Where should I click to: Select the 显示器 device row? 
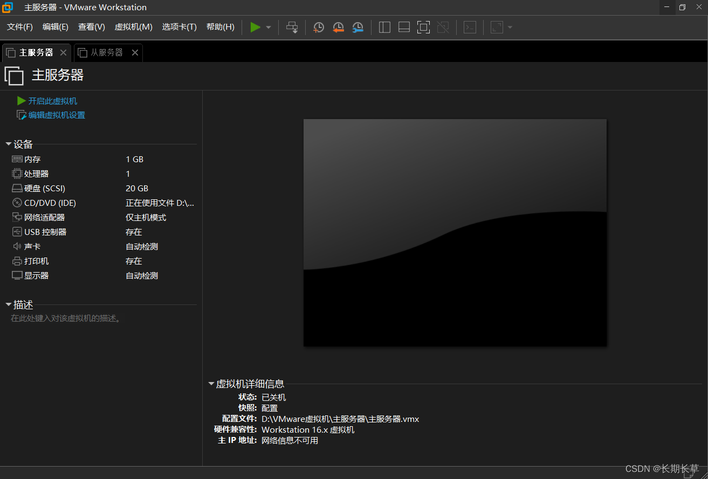tap(103, 276)
